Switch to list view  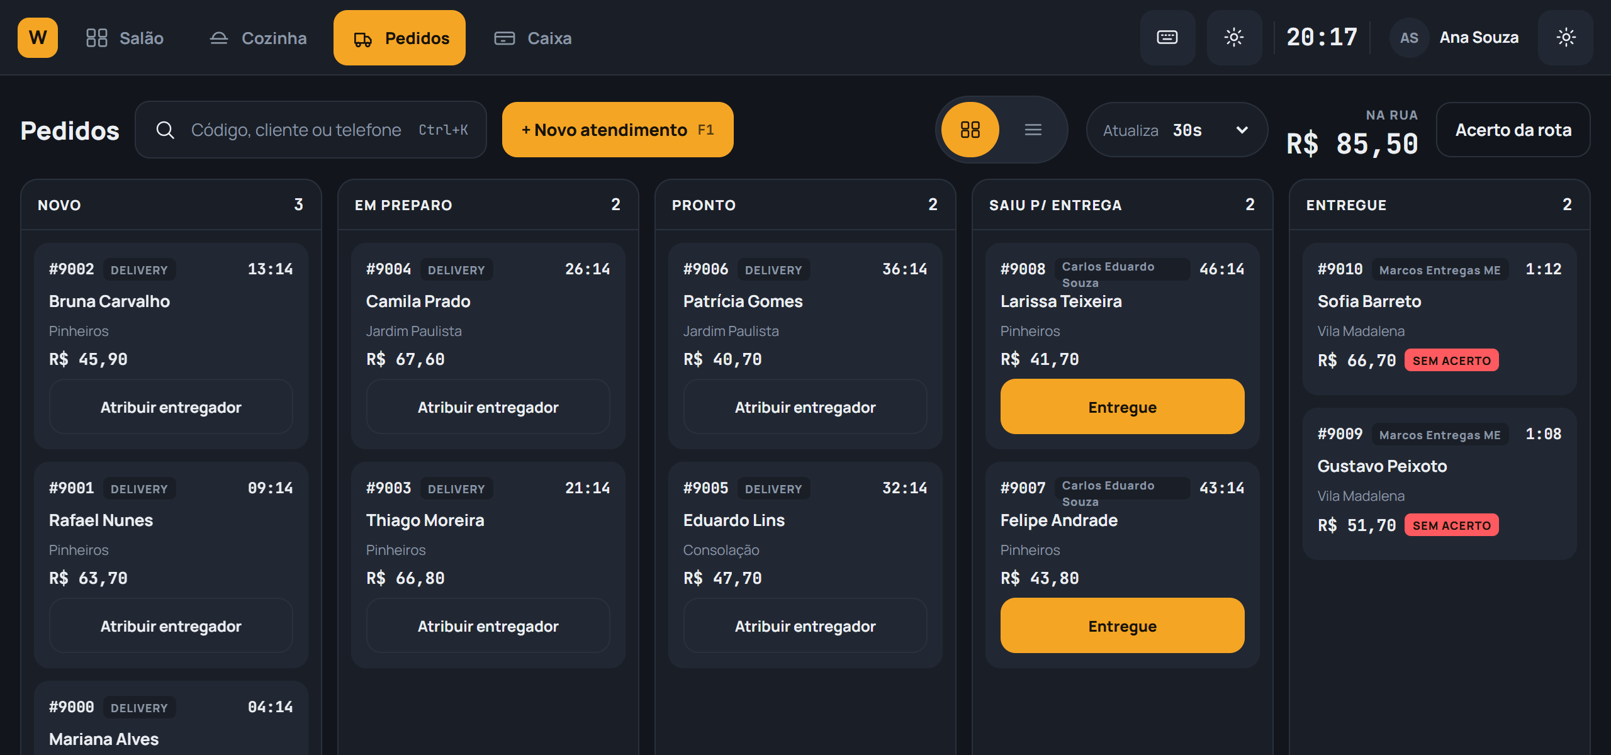[1033, 130]
